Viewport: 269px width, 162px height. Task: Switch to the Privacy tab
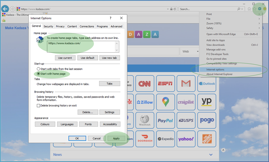tap(60, 26)
